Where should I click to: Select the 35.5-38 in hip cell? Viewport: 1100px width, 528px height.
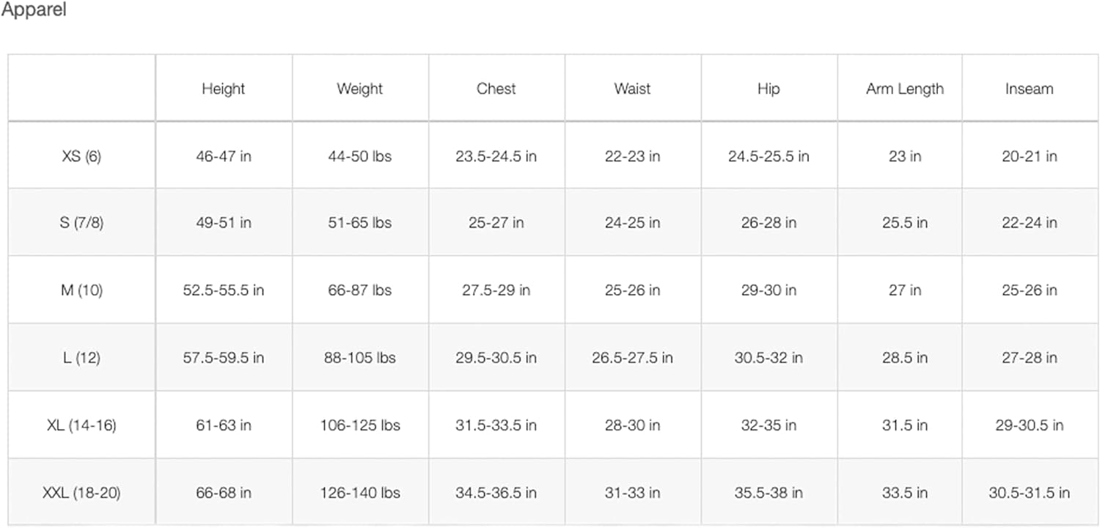[x=769, y=493]
